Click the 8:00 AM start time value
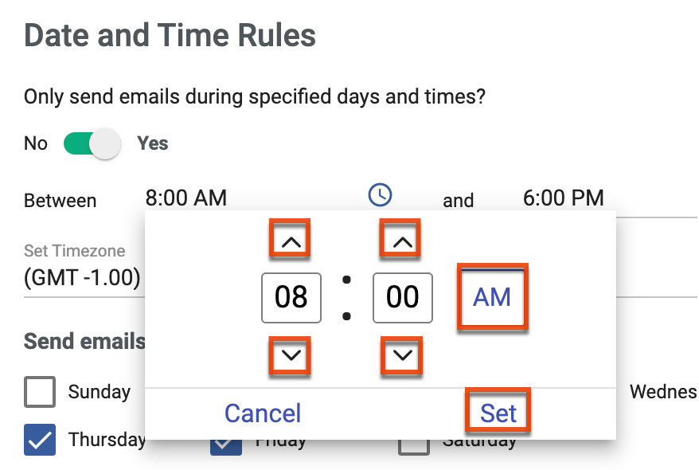The image size is (699, 470). point(185,198)
